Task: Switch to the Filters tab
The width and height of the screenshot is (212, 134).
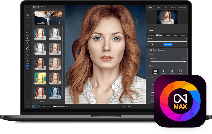Action: [x=43, y=7]
